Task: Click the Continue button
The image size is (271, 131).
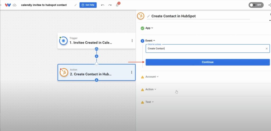Action: coord(207,62)
